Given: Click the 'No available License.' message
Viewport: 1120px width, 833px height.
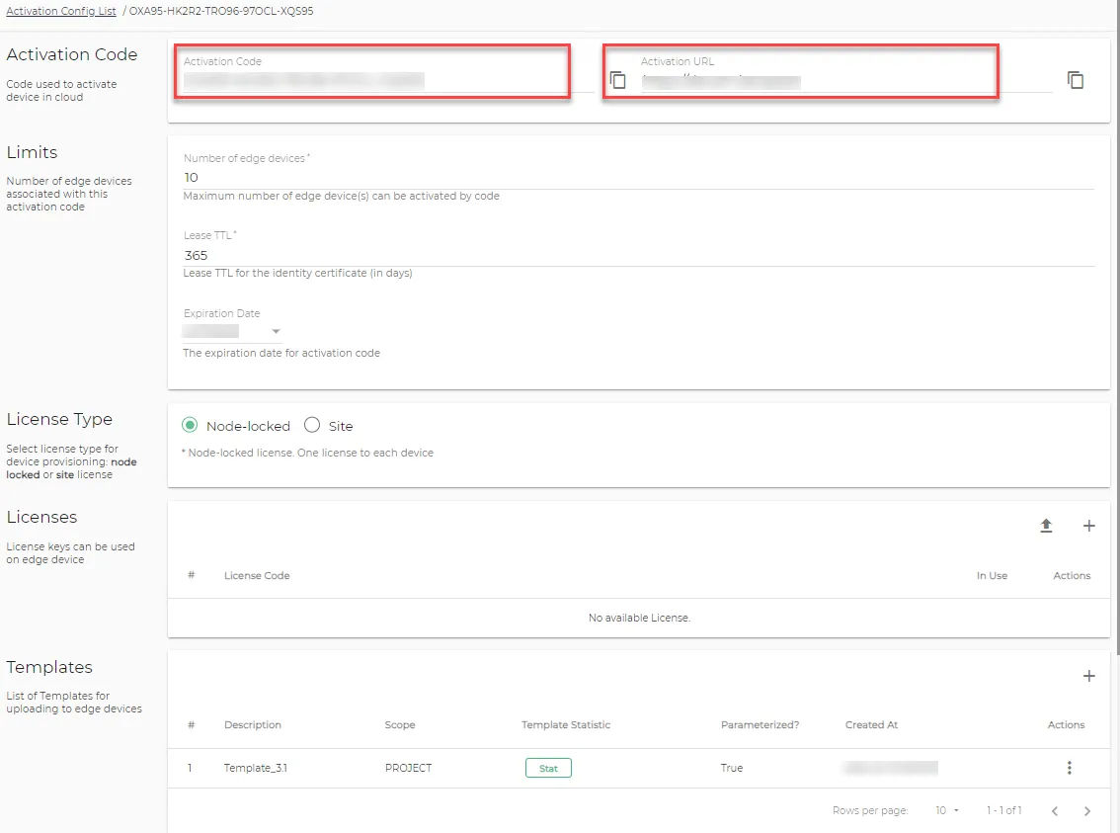Looking at the screenshot, I should [639, 618].
